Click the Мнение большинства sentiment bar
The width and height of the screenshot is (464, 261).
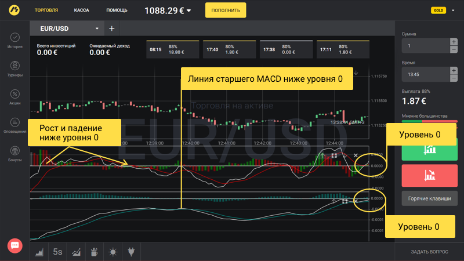pos(429,121)
